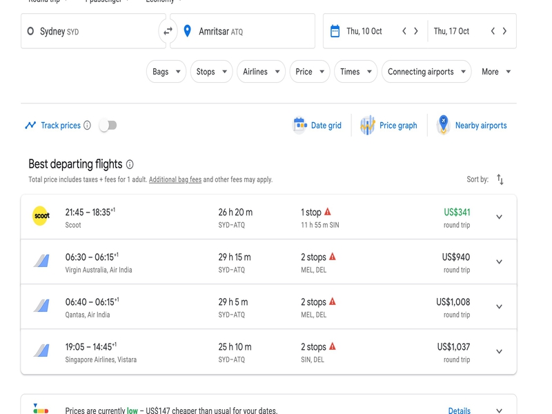Viewport: 552px width, 414px height.
Task: Click the origin circle icon beside Sydney
Action: click(30, 31)
